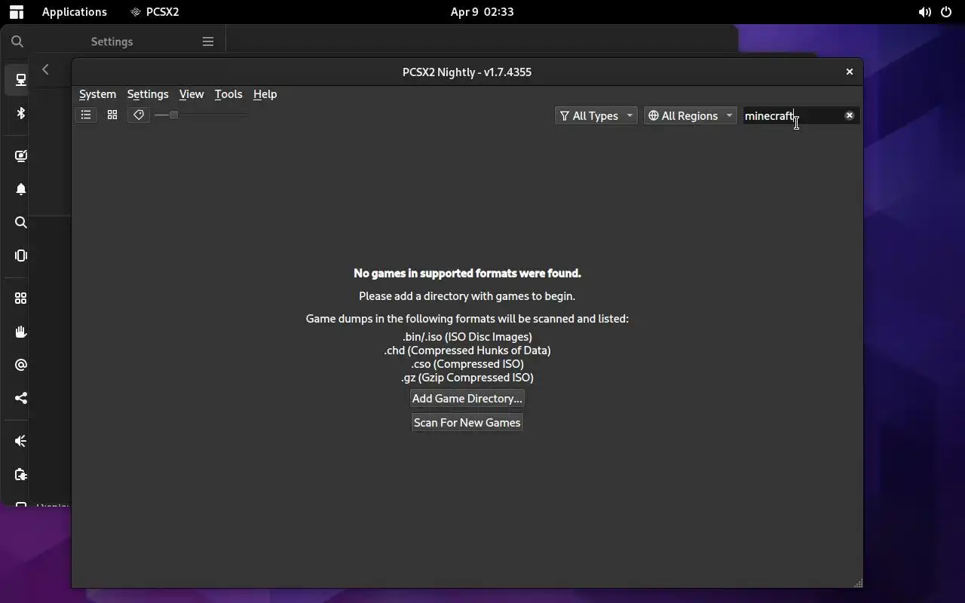Click the PCSX2 app indicator in top bar
The image size is (965, 603).
tap(155, 12)
